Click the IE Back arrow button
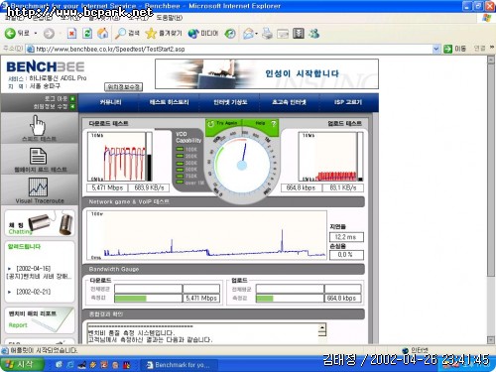This screenshot has width=496, height=372. [10, 33]
